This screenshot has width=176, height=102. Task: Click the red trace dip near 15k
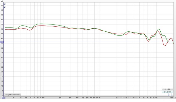(x=165, y=46)
